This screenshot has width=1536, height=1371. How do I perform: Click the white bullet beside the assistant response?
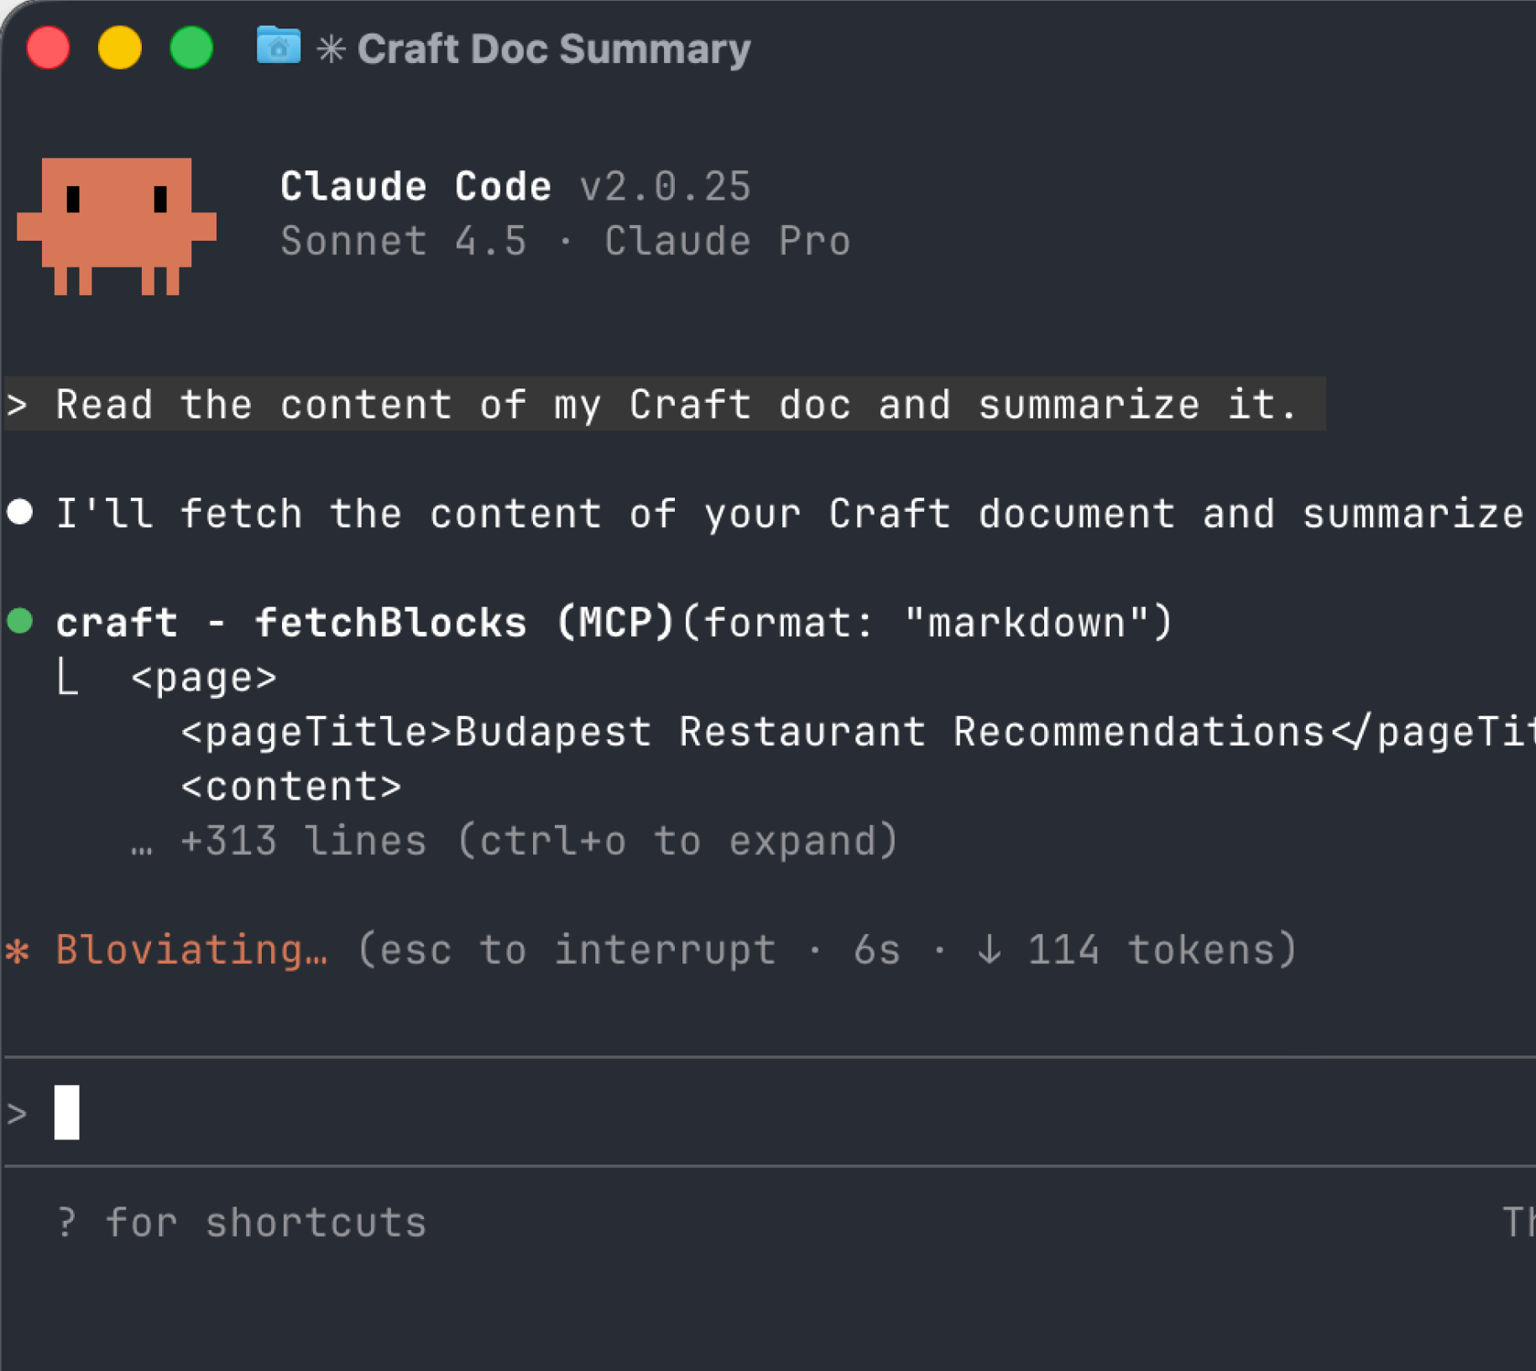click(20, 512)
